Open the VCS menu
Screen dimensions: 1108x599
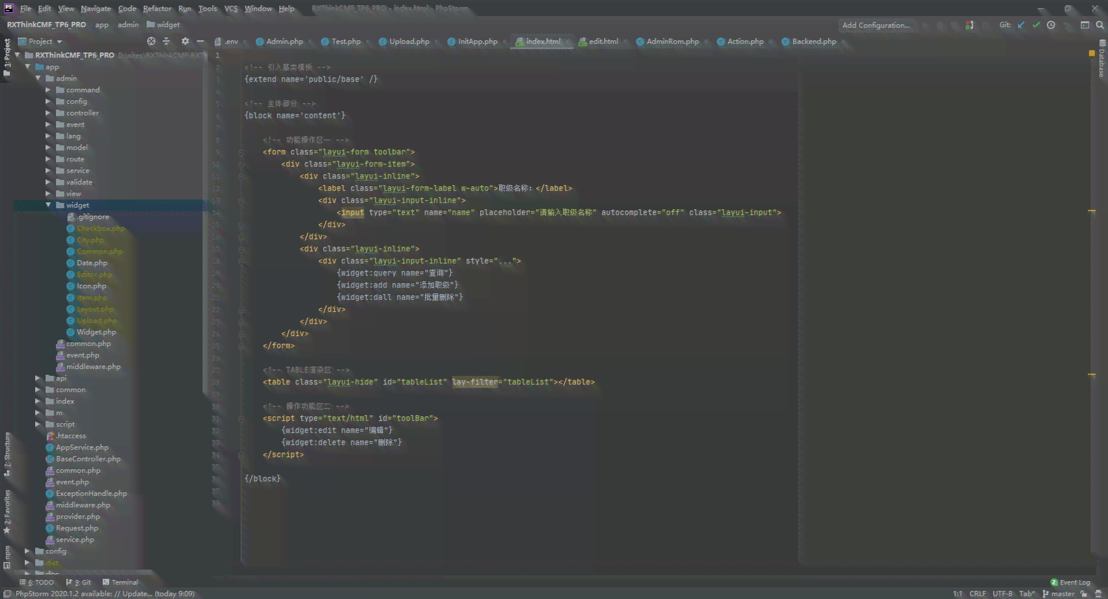(231, 9)
